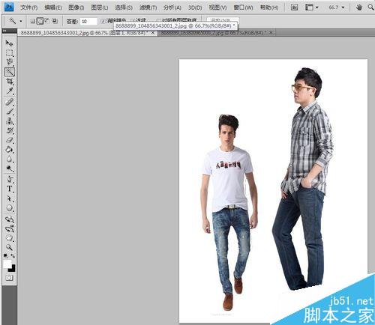This screenshot has height=325, width=375.
Task: Expand the screen arrangement dropdown
Action: (x=311, y=7)
